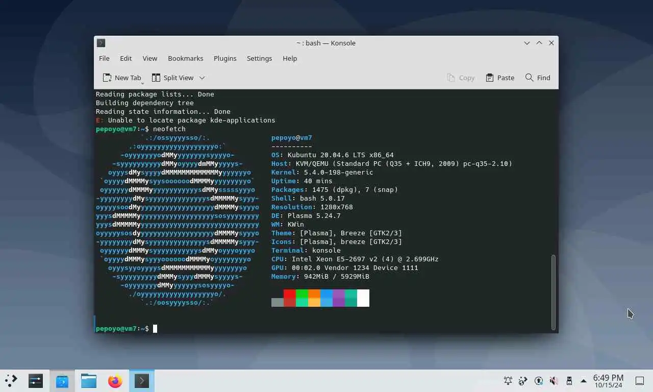Click the 'Reading state information... Done' line

coord(163,112)
